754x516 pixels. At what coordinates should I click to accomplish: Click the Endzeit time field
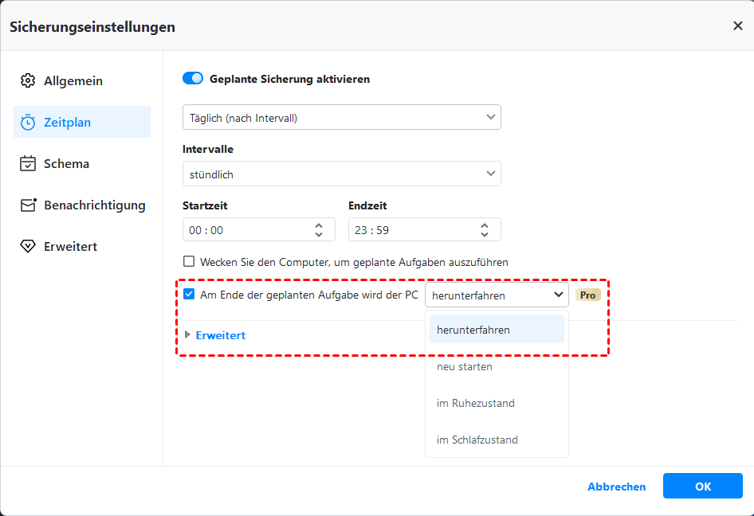[406, 230]
